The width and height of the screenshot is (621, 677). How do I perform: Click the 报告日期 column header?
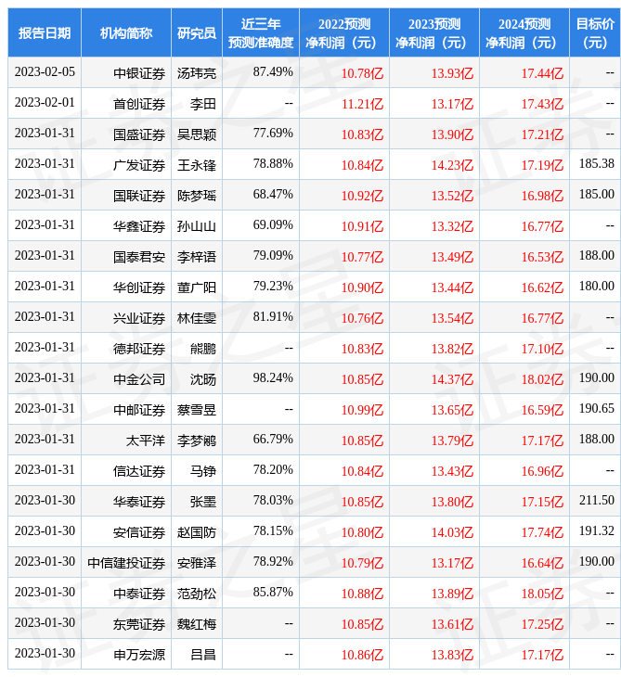[45, 32]
